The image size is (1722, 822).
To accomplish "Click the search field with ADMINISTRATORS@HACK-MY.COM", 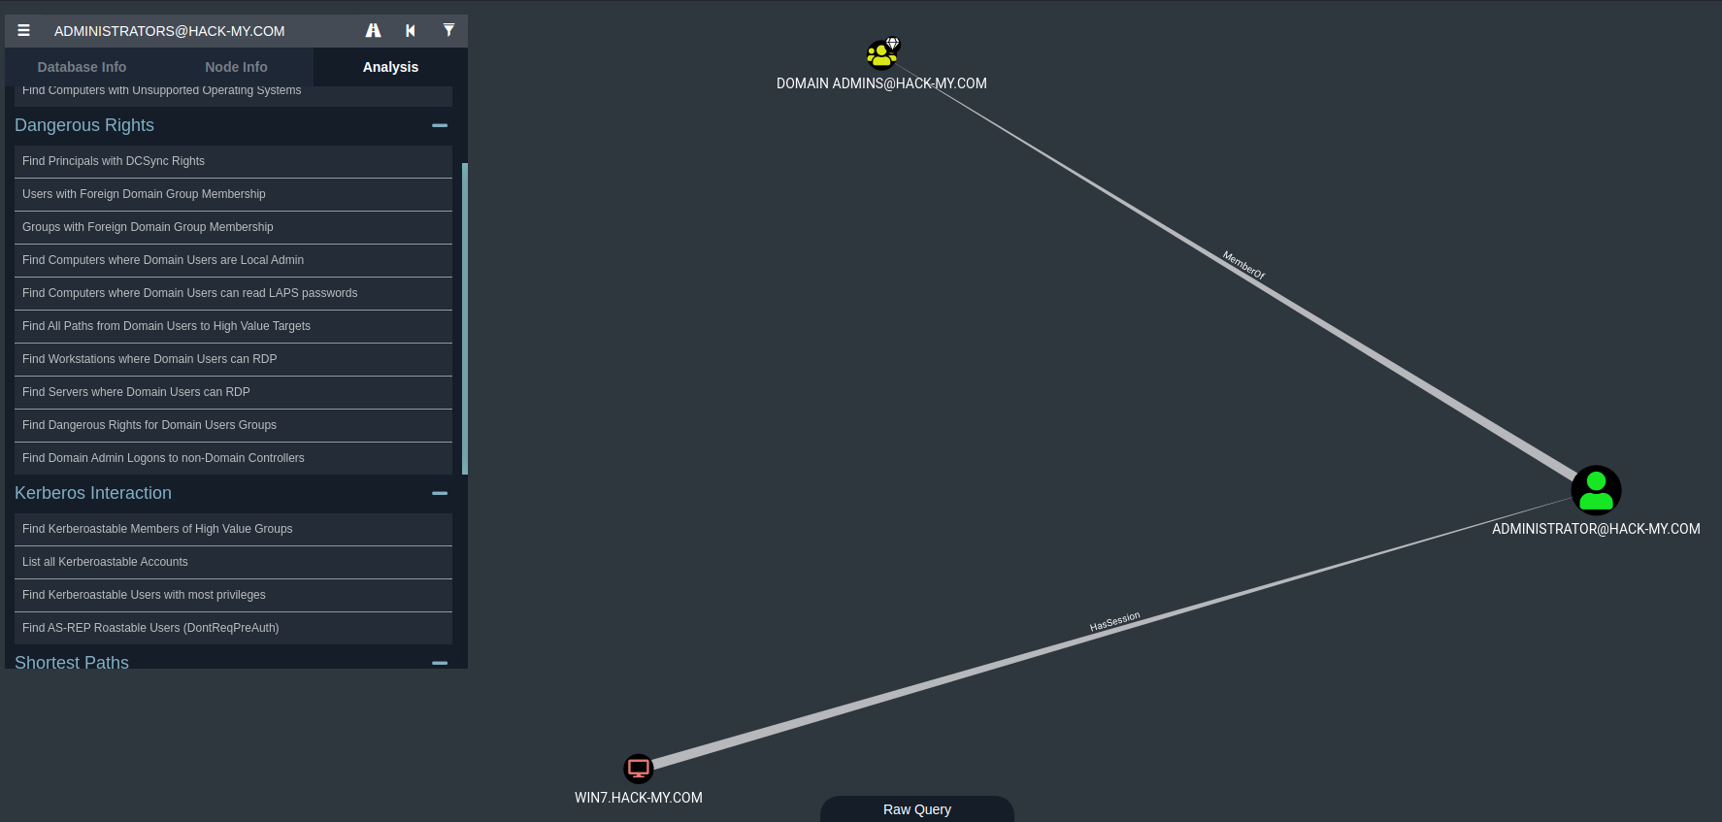I will 199,31.
